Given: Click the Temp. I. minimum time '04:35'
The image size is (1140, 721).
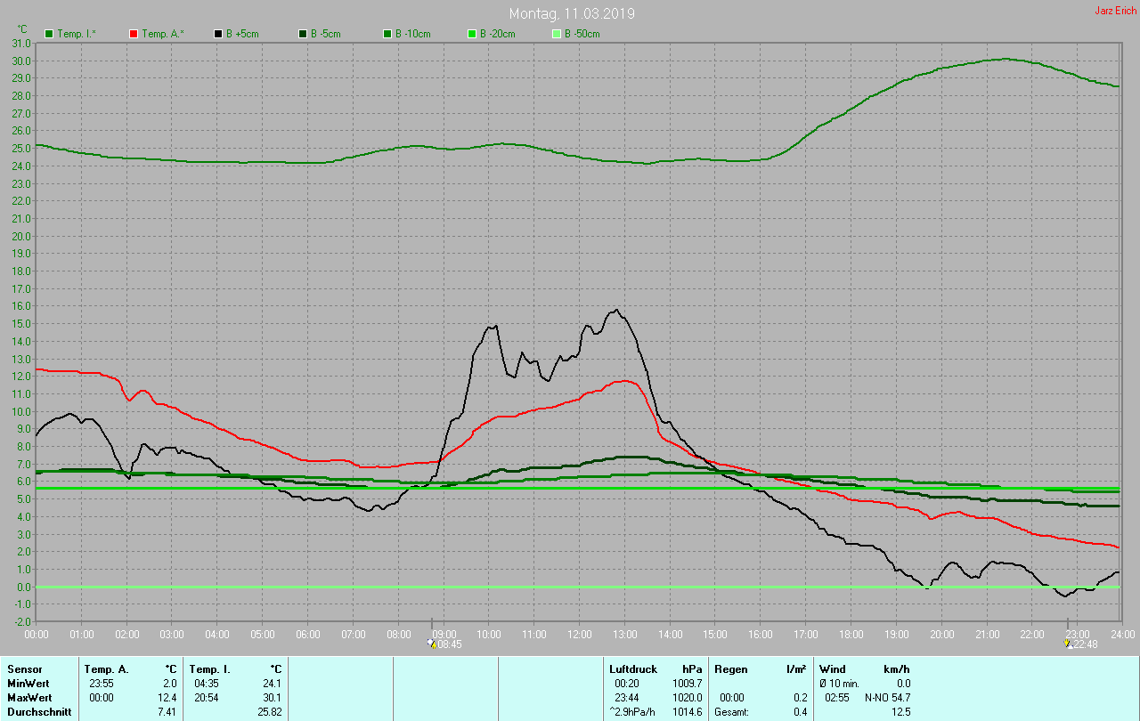Looking at the screenshot, I should click(x=207, y=683).
